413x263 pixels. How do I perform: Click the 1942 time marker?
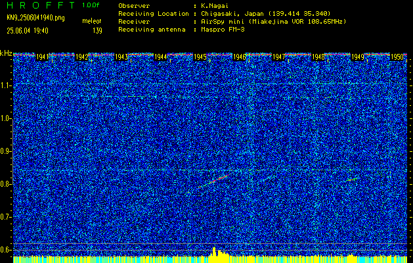tap(81, 57)
